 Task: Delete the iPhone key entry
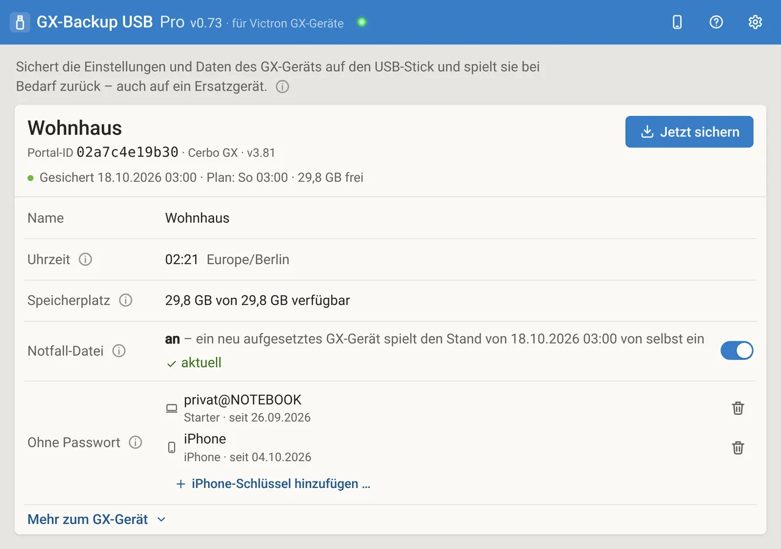click(738, 448)
